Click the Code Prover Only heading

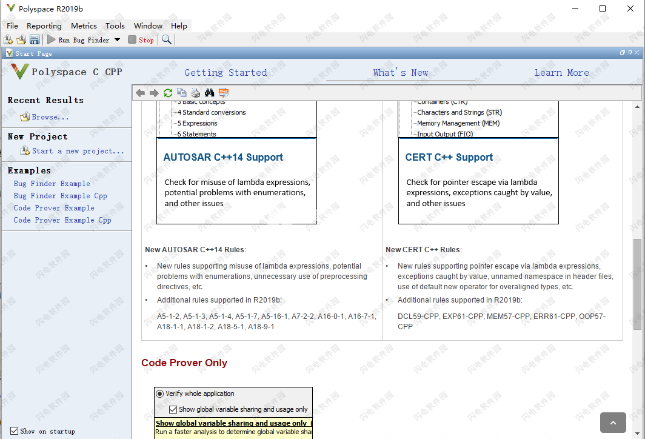coord(184,363)
